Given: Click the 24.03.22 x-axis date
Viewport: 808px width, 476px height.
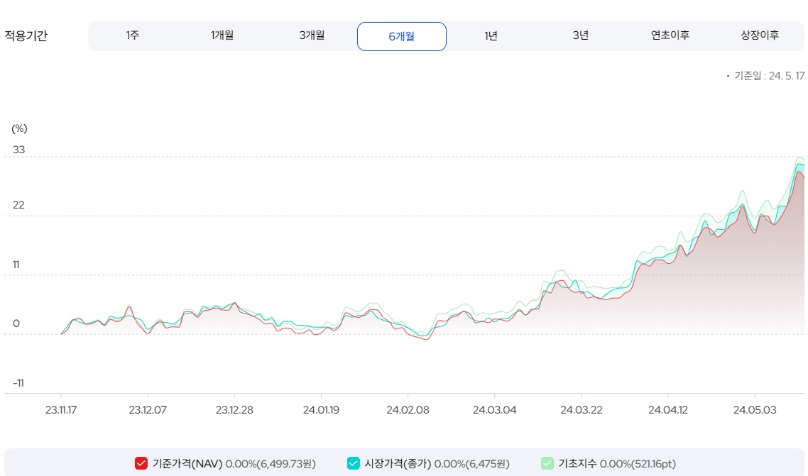Looking at the screenshot, I should click(582, 410).
